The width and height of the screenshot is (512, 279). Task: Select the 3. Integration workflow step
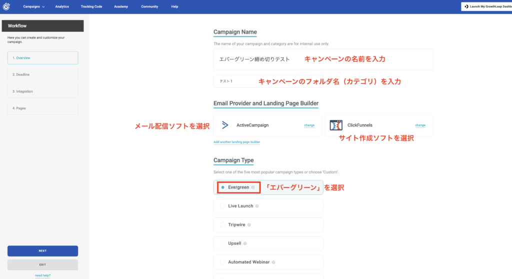(43, 92)
